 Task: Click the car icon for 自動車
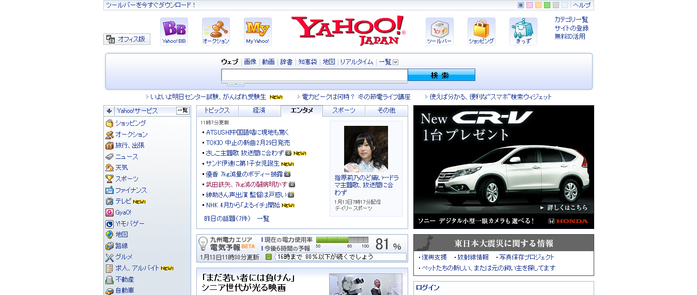[x=110, y=290]
